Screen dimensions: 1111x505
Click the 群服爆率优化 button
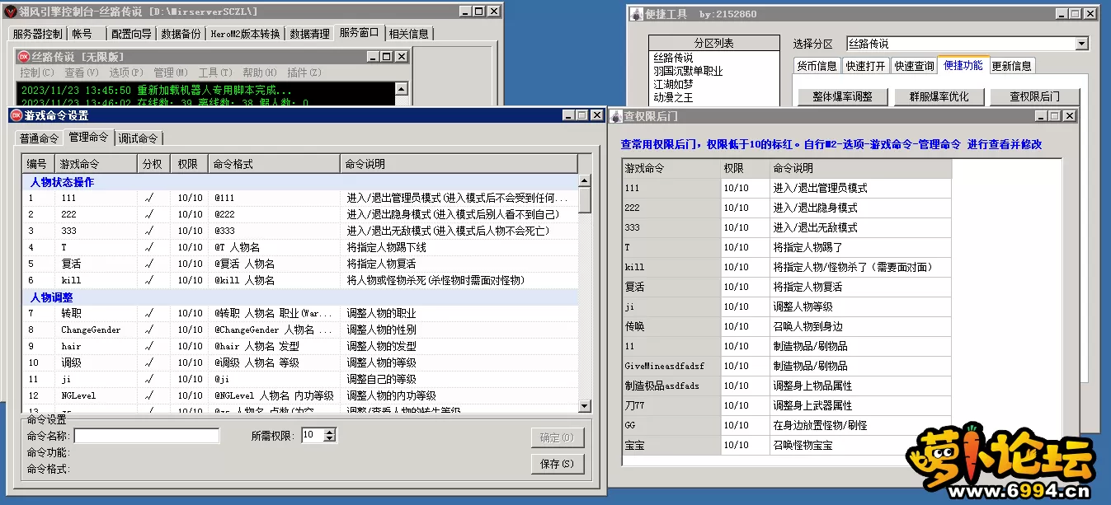point(939,96)
